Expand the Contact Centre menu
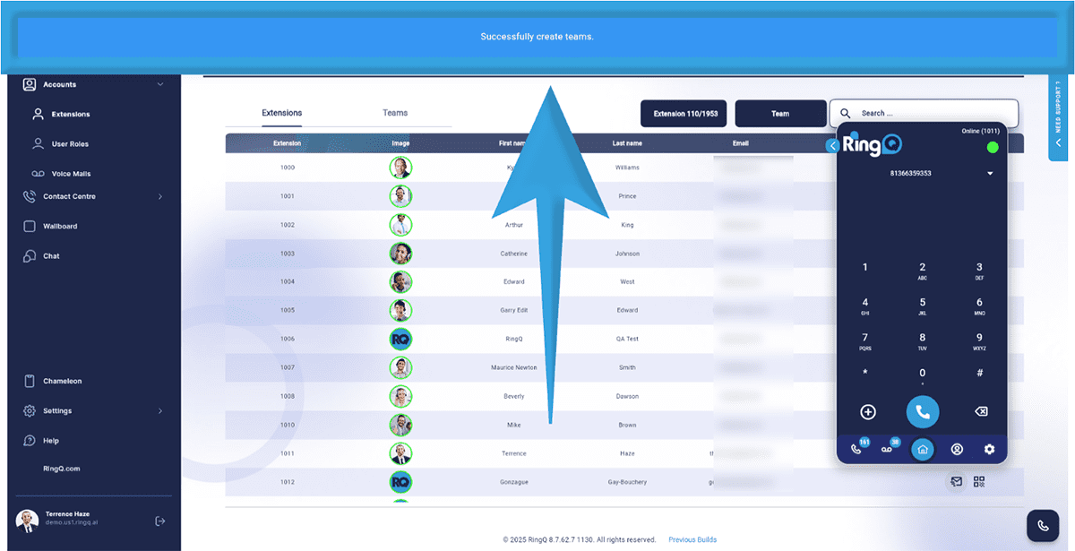The image size is (1075, 551). 160,196
